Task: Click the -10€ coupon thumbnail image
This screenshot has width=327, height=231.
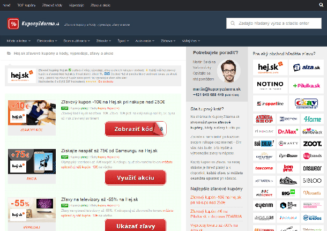Action: [x=32, y=113]
